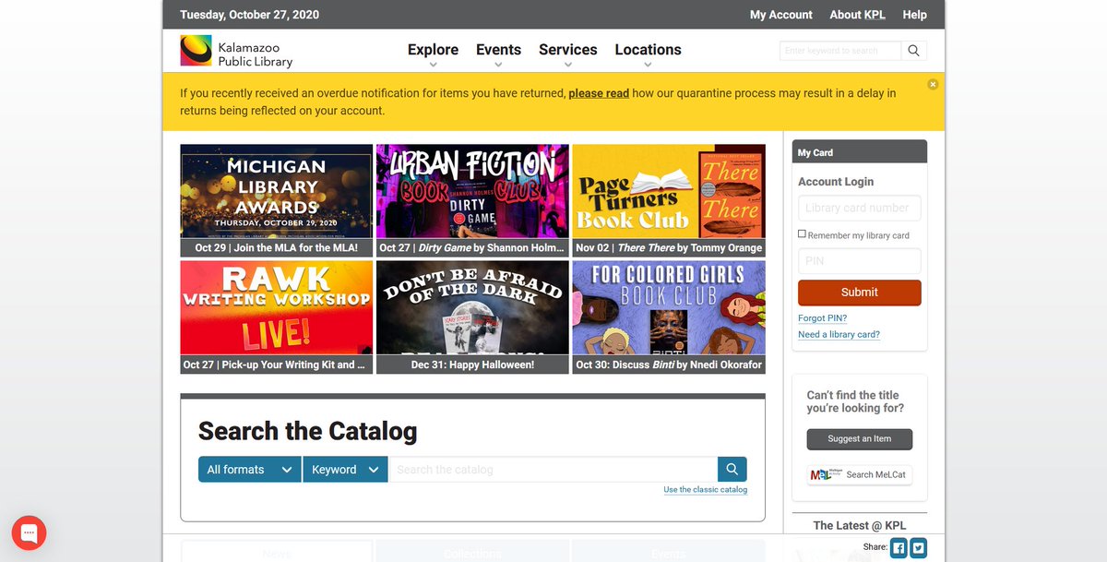This screenshot has width=1107, height=562.
Task: Open the All formats dropdown
Action: pos(250,470)
